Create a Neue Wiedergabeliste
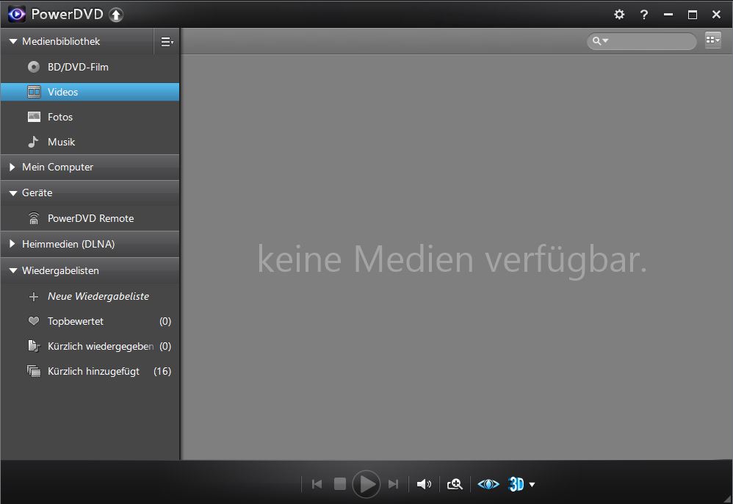Image resolution: width=733 pixels, height=504 pixels. [x=90, y=296]
